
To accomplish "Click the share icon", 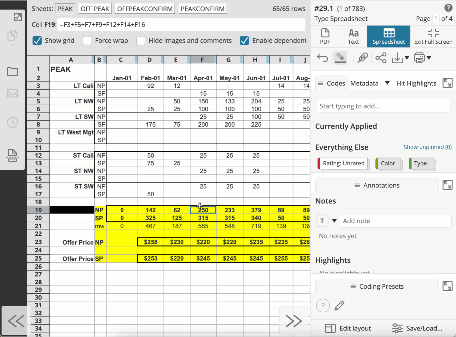I will 381,58.
